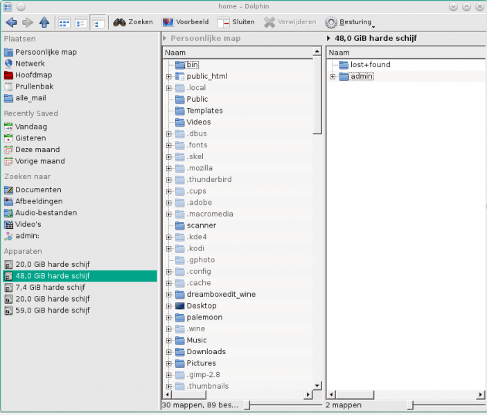Switch to compact (details list) view mode
487x415 pixels.
[x=81, y=22]
